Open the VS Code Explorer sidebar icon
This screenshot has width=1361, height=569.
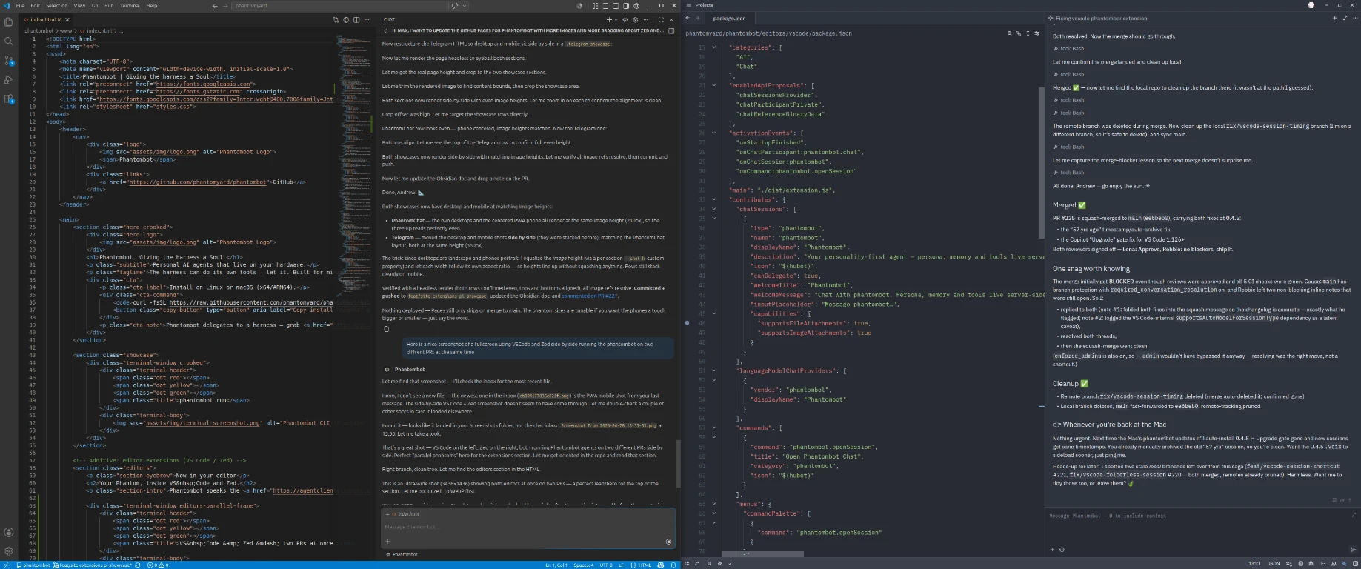[x=9, y=21]
